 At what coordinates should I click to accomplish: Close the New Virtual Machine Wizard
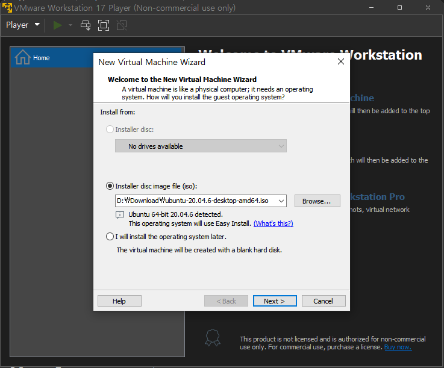[341, 61]
